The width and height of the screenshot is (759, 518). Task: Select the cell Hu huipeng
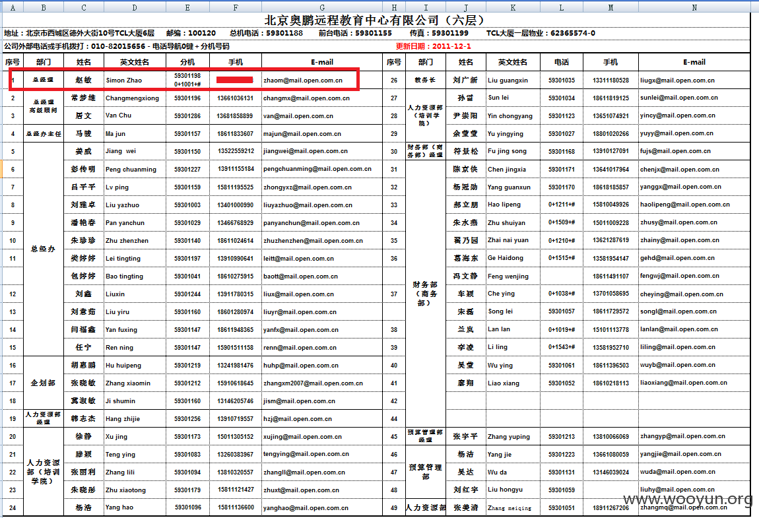(x=123, y=366)
